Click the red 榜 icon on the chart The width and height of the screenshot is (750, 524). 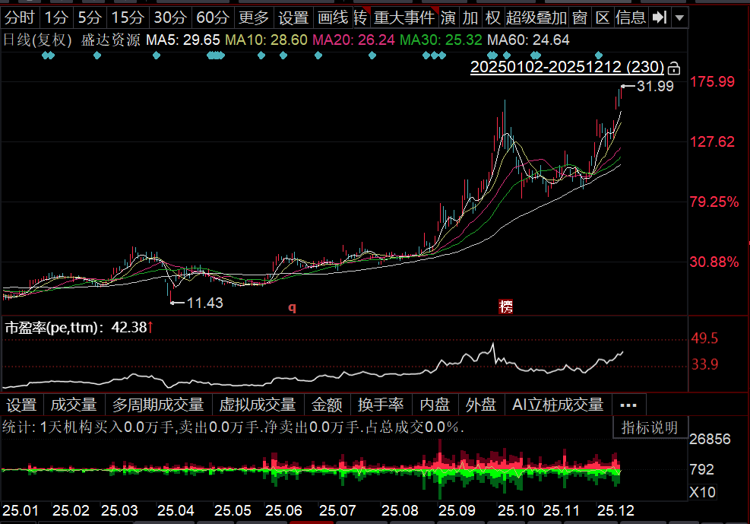pyautogui.click(x=505, y=306)
